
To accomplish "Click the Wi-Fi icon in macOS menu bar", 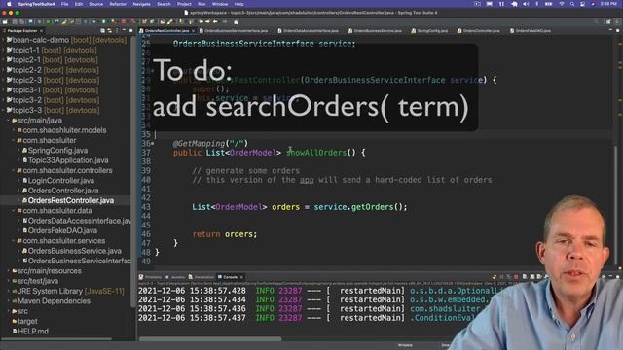I will (x=562, y=4).
